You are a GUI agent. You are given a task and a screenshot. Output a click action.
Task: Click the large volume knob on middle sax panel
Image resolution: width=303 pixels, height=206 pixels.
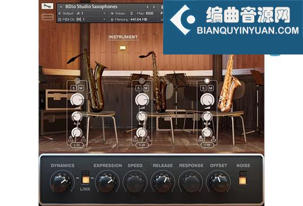tap(142, 100)
